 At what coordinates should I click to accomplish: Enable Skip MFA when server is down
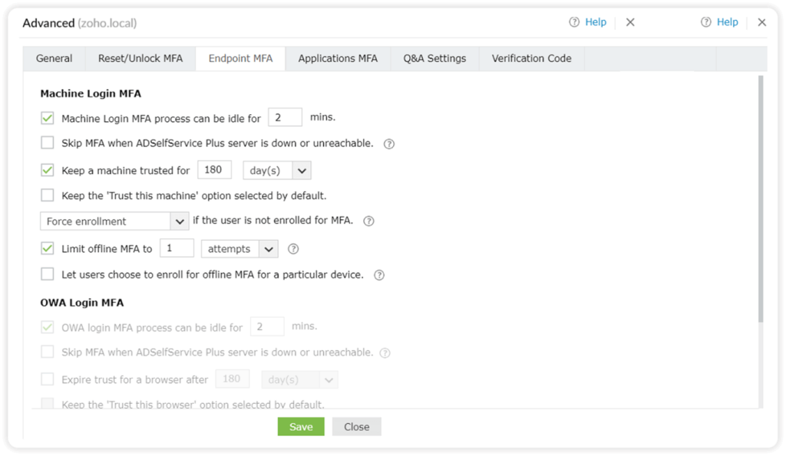coord(48,143)
